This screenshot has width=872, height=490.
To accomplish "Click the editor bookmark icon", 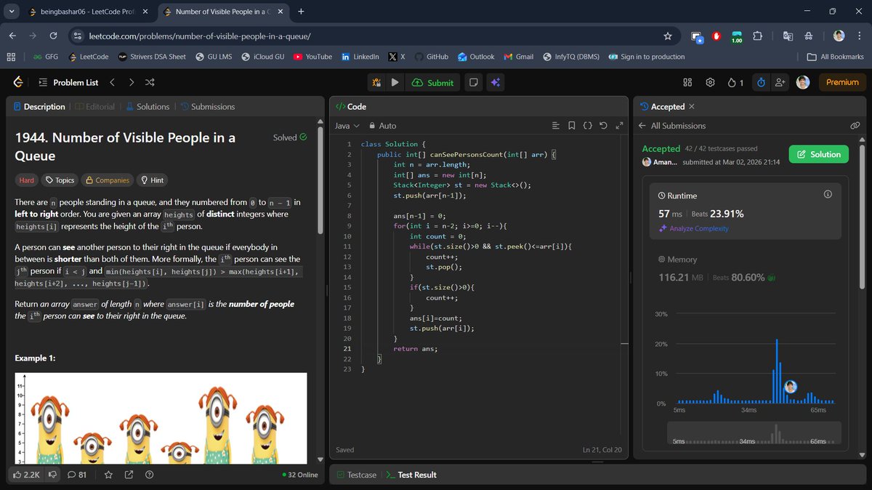I will 572,126.
